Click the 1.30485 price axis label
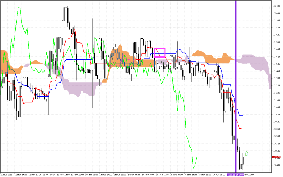Viewport: 283px width, 177px height. tap(276, 165)
